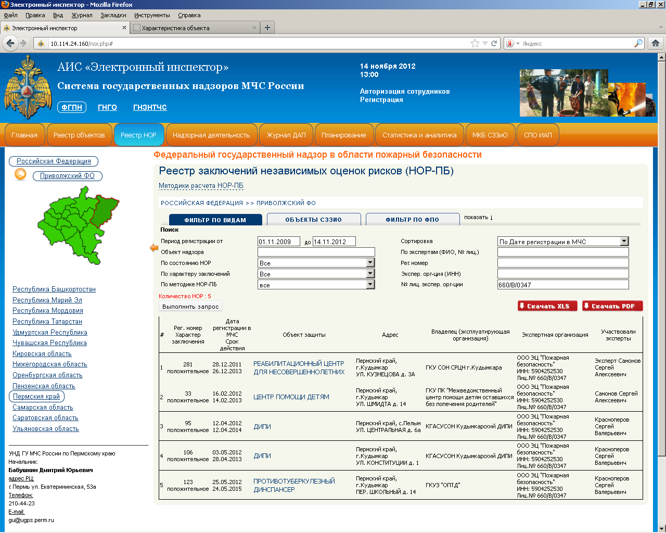Open the Правка menu
666x533 pixels.
point(35,15)
